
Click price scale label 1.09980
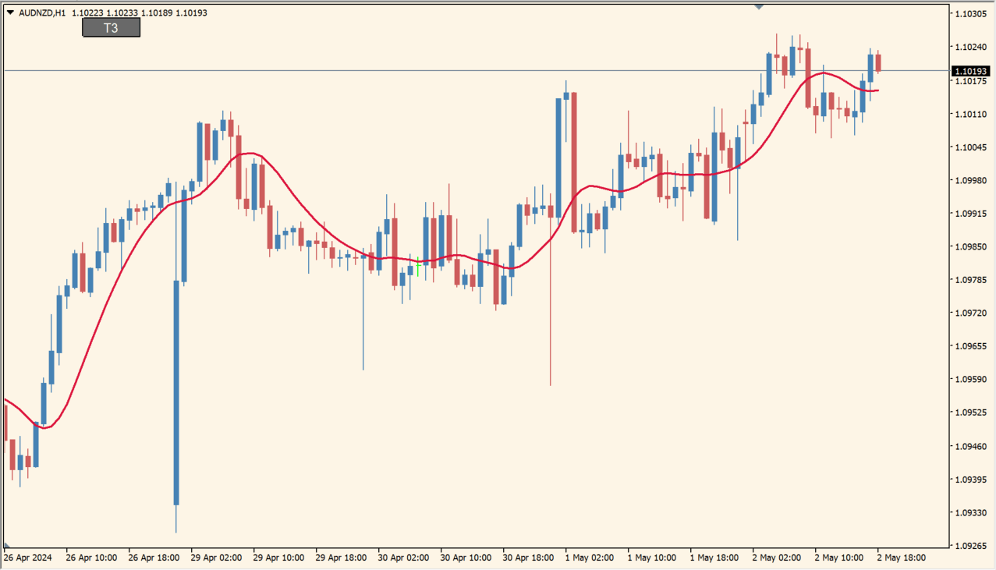971,180
